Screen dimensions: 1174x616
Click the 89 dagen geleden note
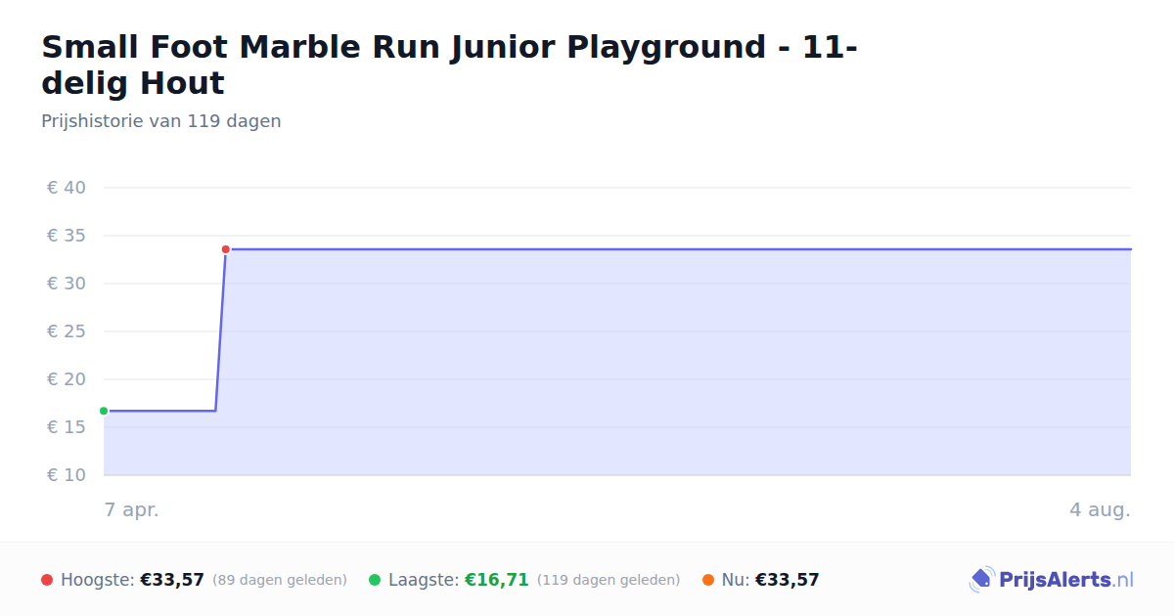point(280,580)
